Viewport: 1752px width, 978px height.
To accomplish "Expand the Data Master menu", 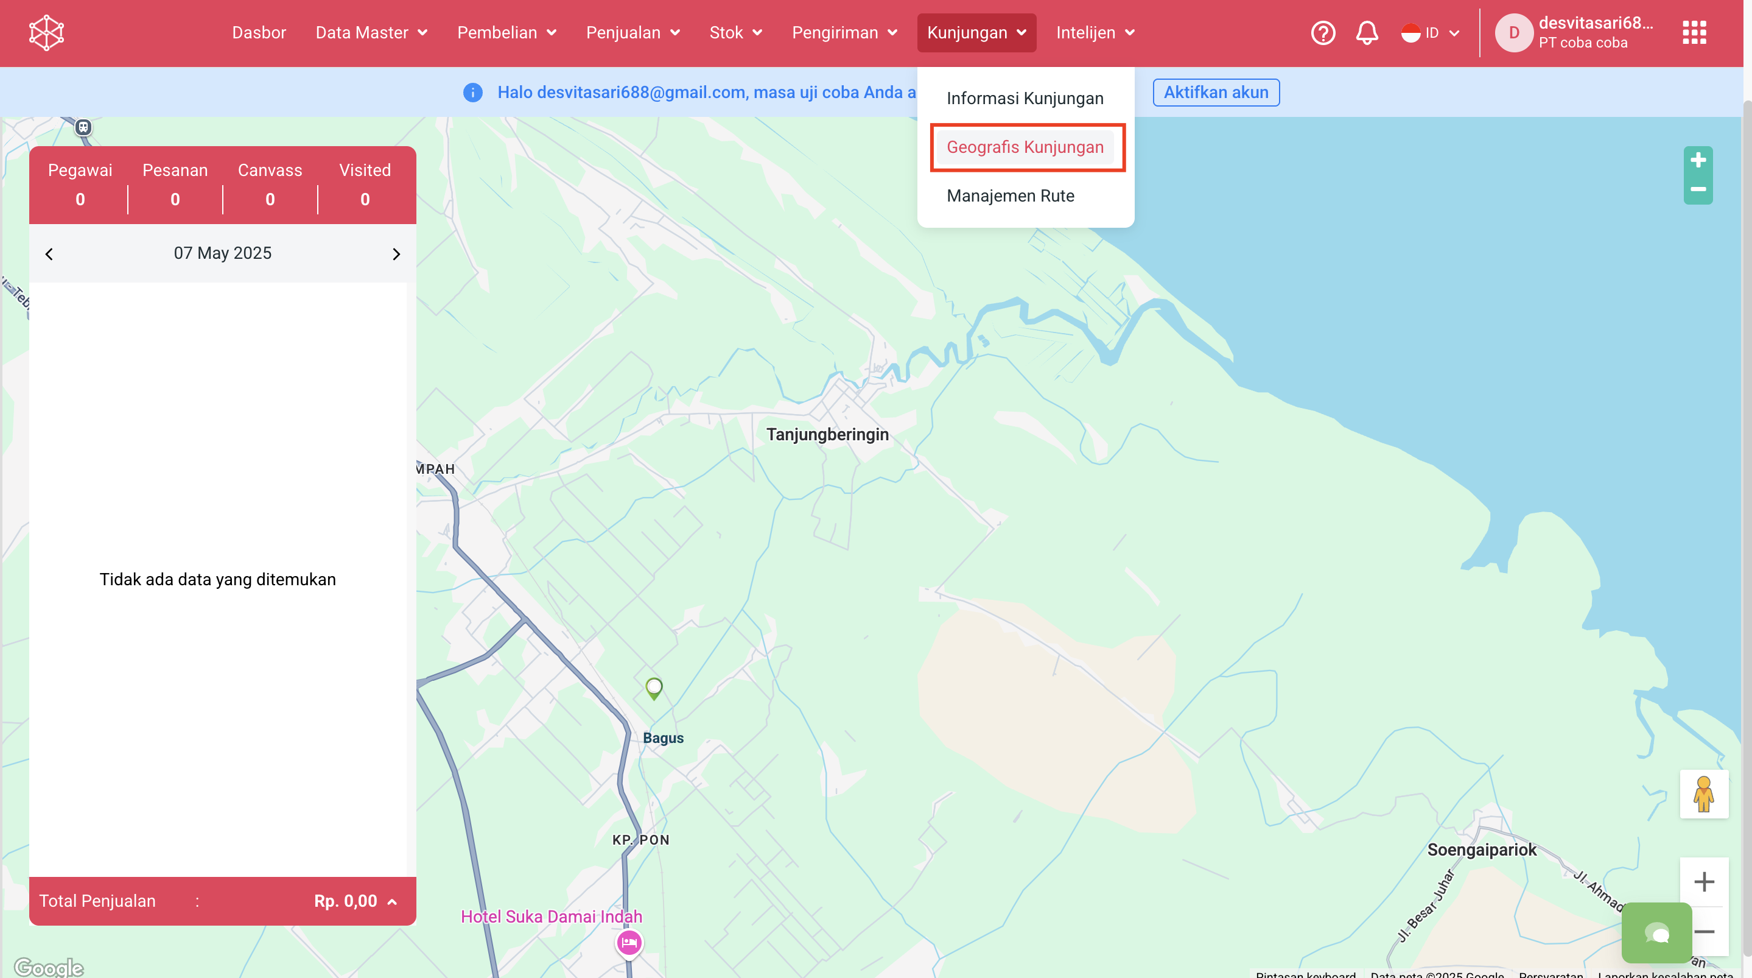I will [x=371, y=33].
